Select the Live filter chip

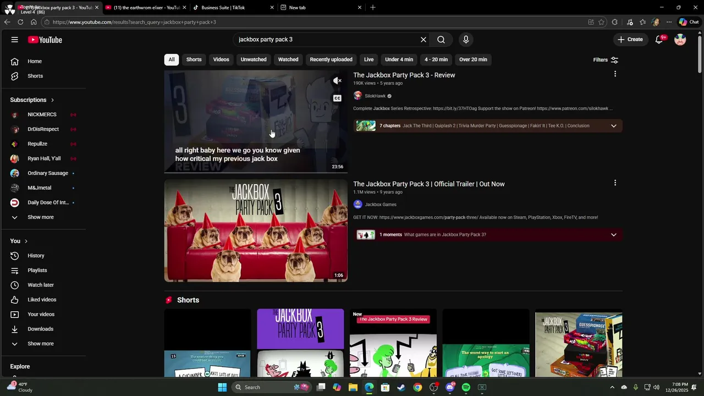coord(369,59)
